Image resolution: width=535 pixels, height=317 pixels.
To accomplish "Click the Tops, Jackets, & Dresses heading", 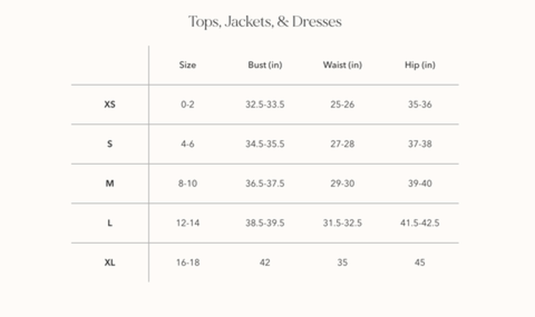I will (x=265, y=21).
